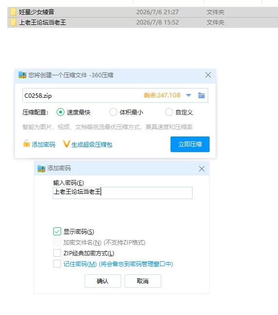Confirm password with 确认 button
The image size is (278, 315).
click(103, 281)
